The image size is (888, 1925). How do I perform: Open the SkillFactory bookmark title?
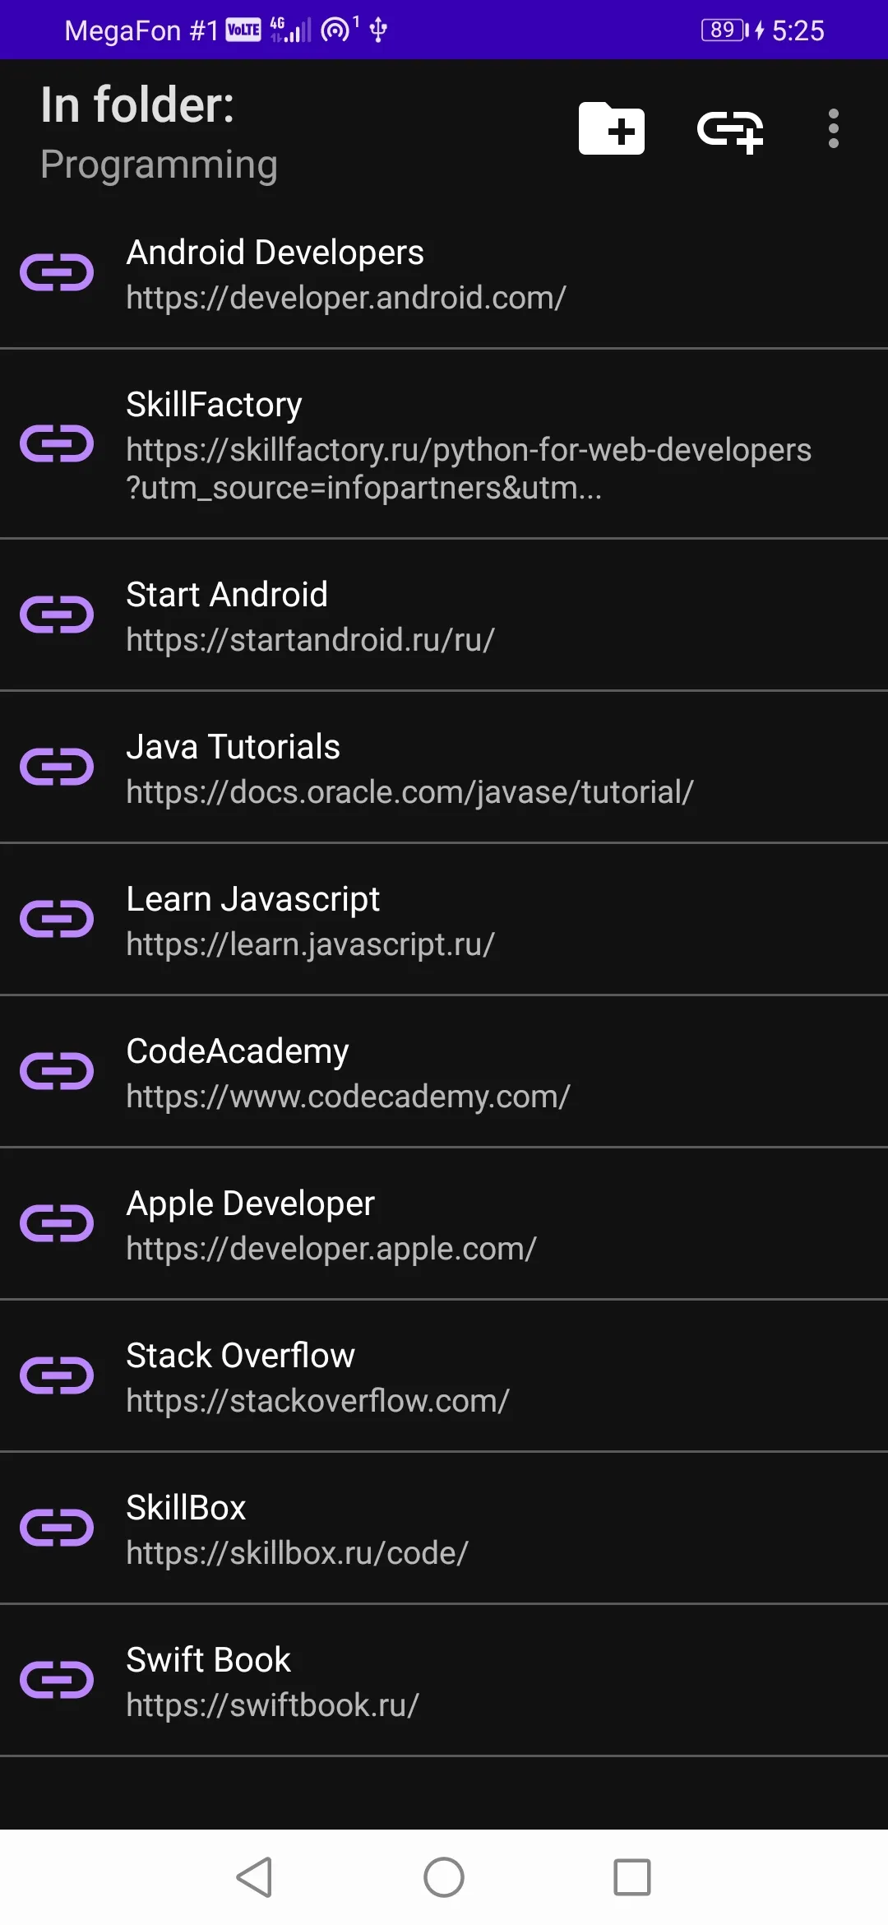[214, 405]
